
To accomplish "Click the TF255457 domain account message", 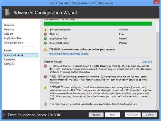I will pos(101,69).
